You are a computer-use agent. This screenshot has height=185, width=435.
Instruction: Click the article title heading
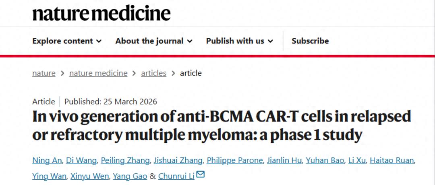(222, 125)
